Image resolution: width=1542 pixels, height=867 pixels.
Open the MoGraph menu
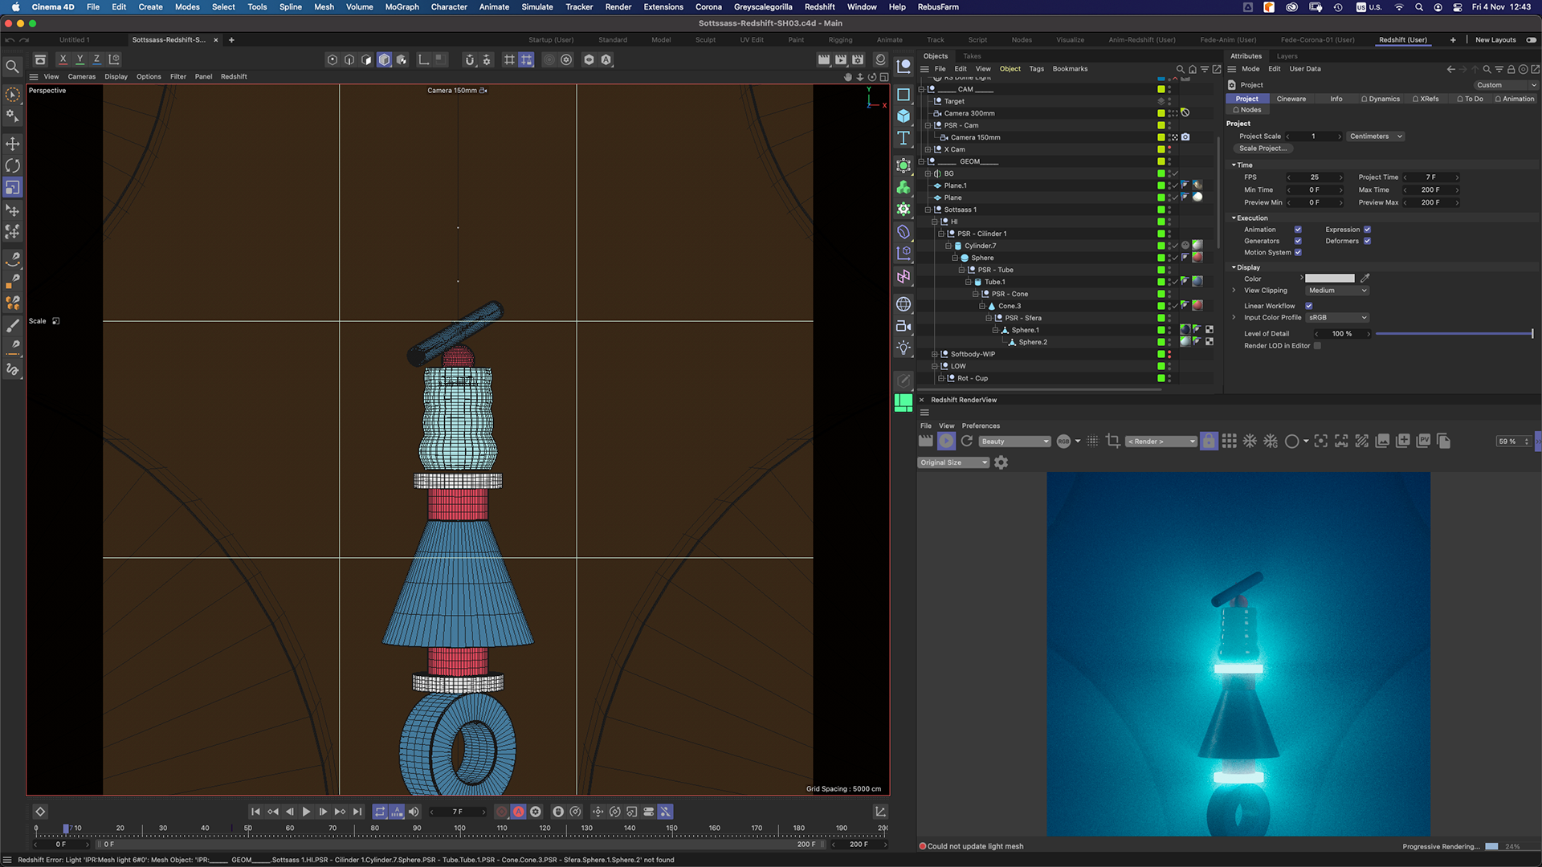[x=402, y=6]
